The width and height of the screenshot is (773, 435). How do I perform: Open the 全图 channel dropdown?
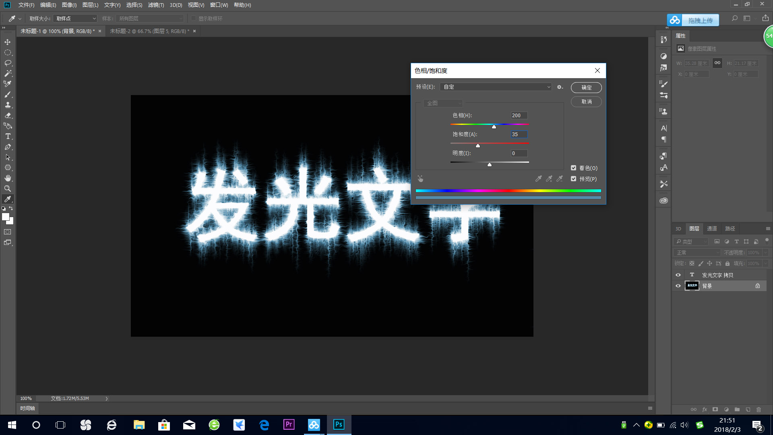(442, 103)
